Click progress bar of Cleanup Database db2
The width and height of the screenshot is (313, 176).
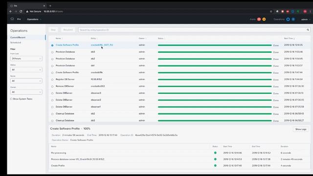point(215,114)
